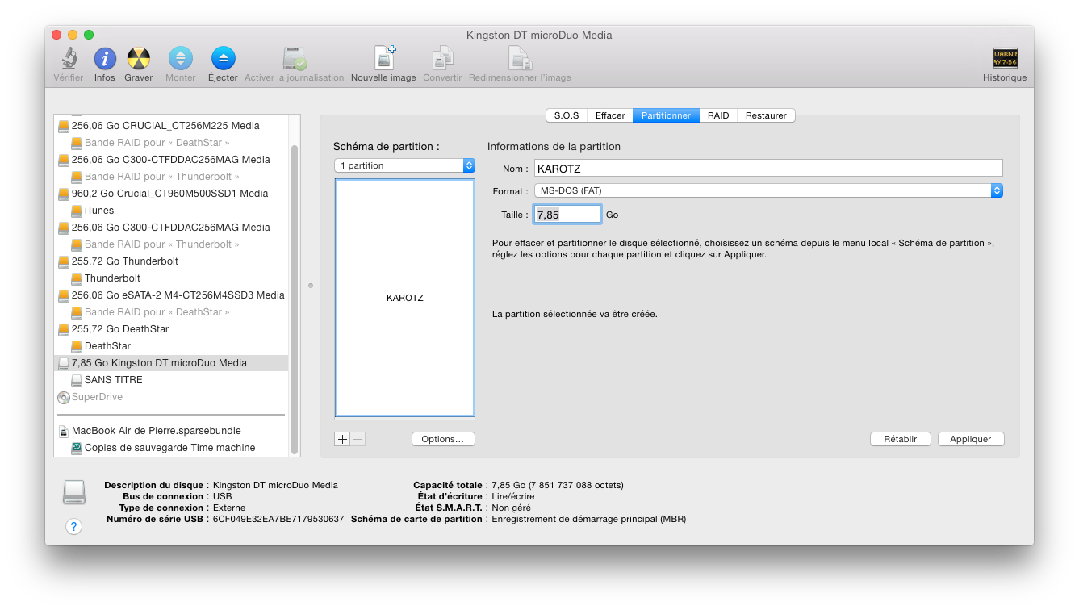This screenshot has height=610, width=1079.
Task: Open the Format MS-DOS (FAT) dropdown
Action: [x=768, y=190]
